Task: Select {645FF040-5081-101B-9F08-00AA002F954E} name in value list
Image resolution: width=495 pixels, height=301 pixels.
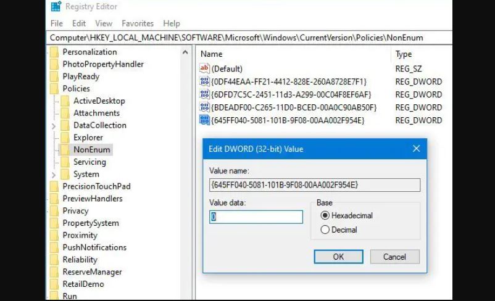Action: click(x=288, y=120)
